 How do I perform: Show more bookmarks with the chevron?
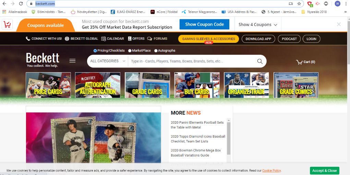click(x=345, y=12)
